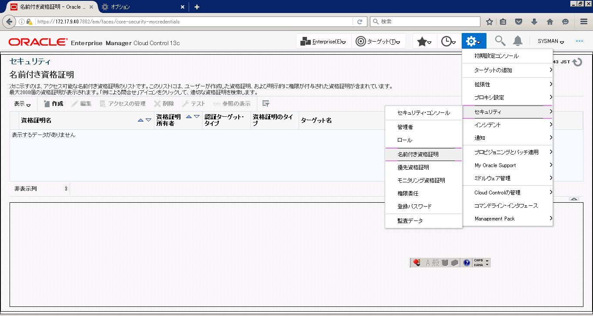Viewport: 593px width, 316px height.
Task: Open the Setup gear menu
Action: (x=473, y=41)
